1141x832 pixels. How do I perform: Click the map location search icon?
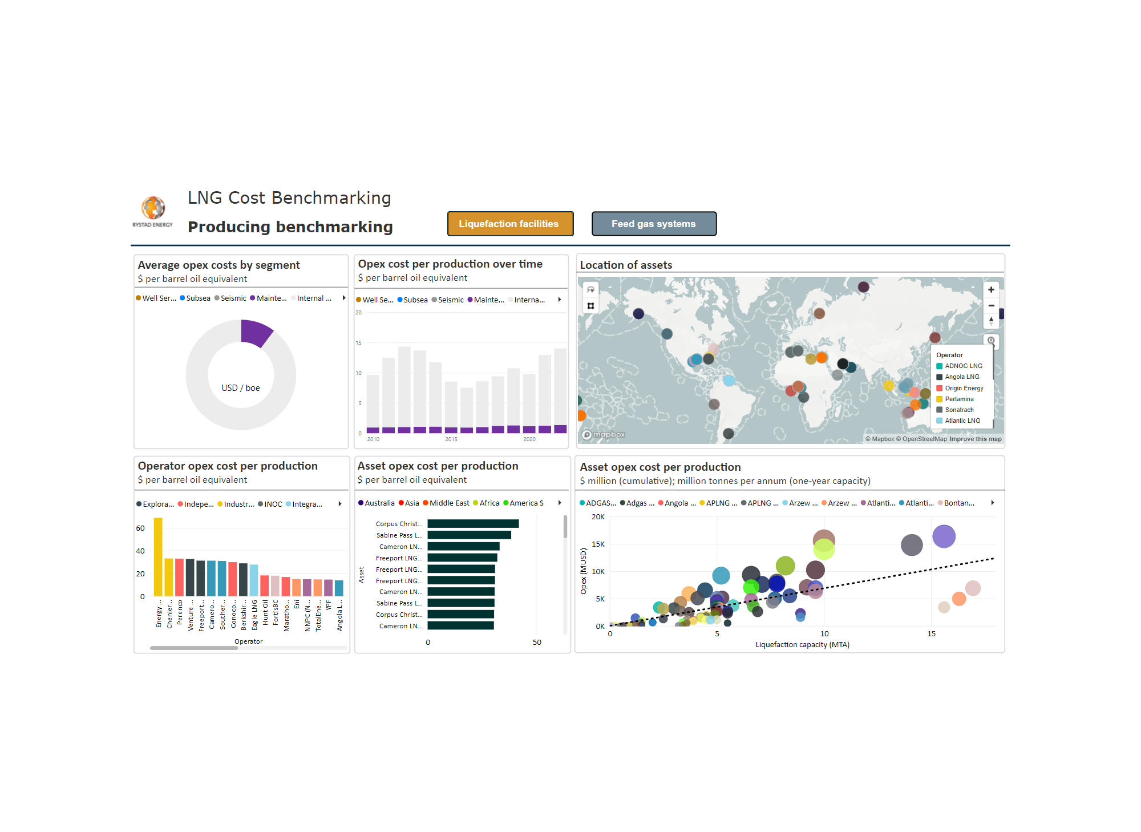tap(991, 341)
